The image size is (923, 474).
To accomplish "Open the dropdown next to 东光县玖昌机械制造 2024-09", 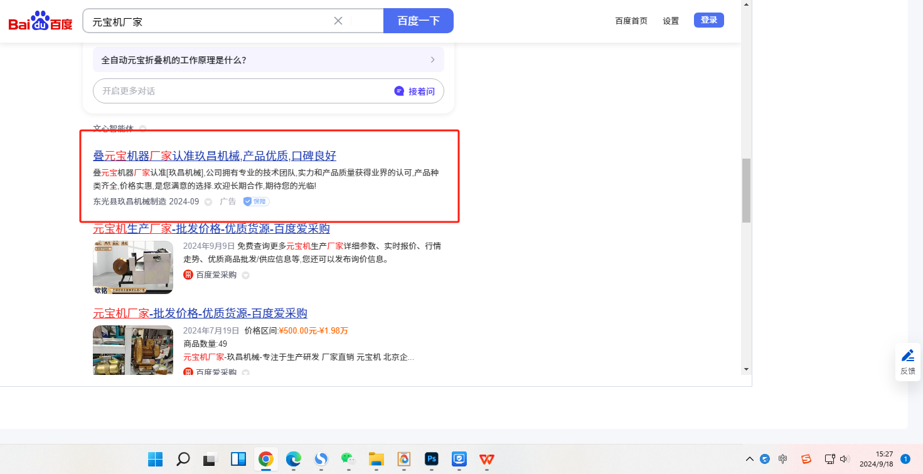I will (208, 202).
